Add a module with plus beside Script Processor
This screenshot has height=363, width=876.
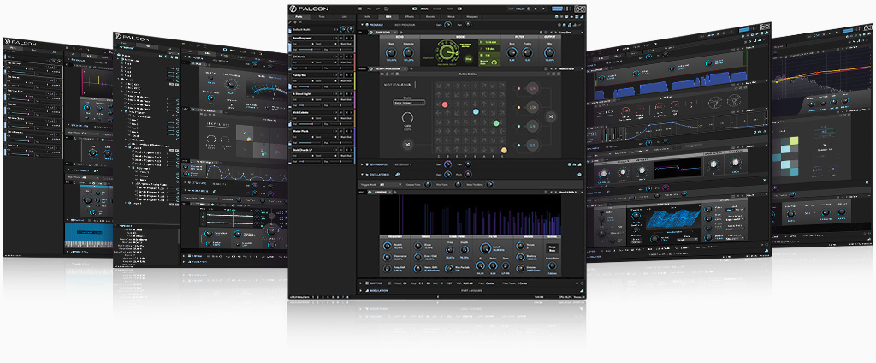(411, 68)
